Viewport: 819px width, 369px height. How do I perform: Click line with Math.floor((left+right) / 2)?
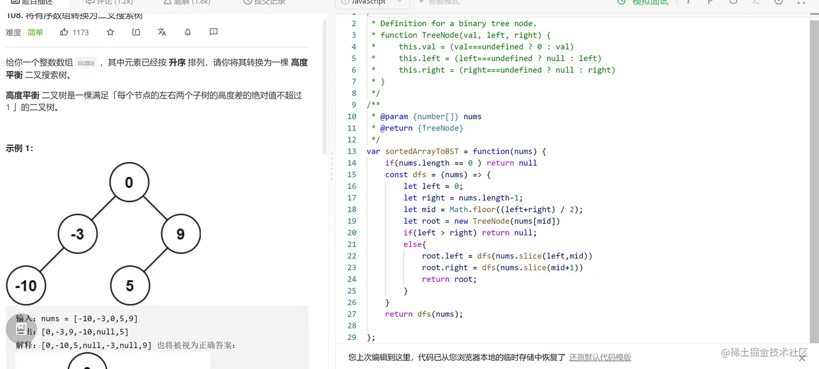click(493, 209)
